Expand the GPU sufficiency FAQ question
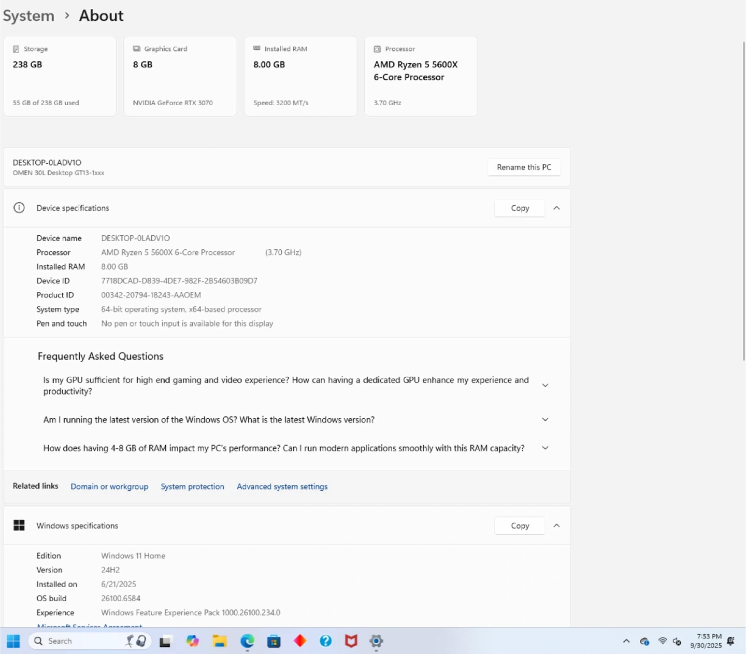This screenshot has height=654, width=746. coord(545,386)
